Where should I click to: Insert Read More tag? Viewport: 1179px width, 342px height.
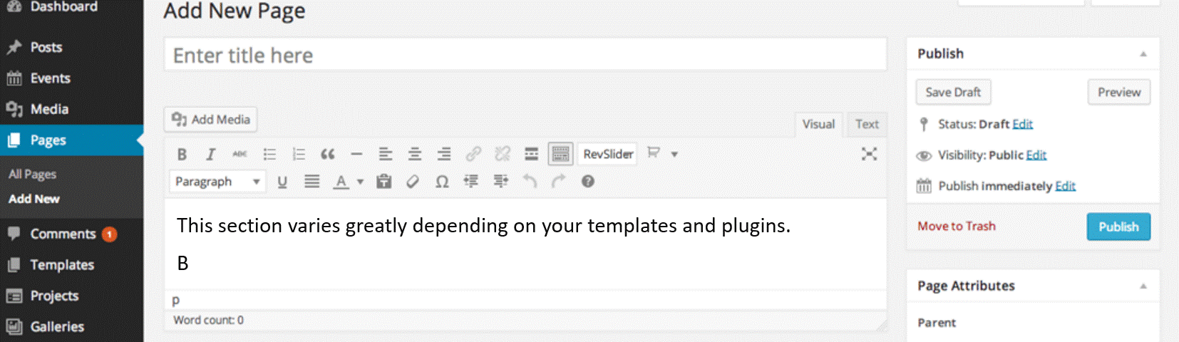click(532, 154)
